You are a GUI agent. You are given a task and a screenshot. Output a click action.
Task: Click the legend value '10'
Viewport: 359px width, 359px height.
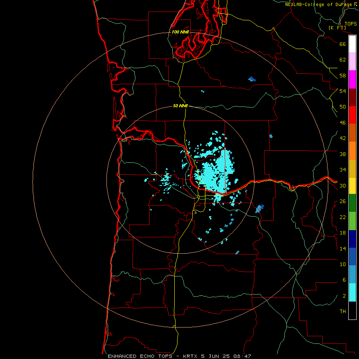coord(343,264)
